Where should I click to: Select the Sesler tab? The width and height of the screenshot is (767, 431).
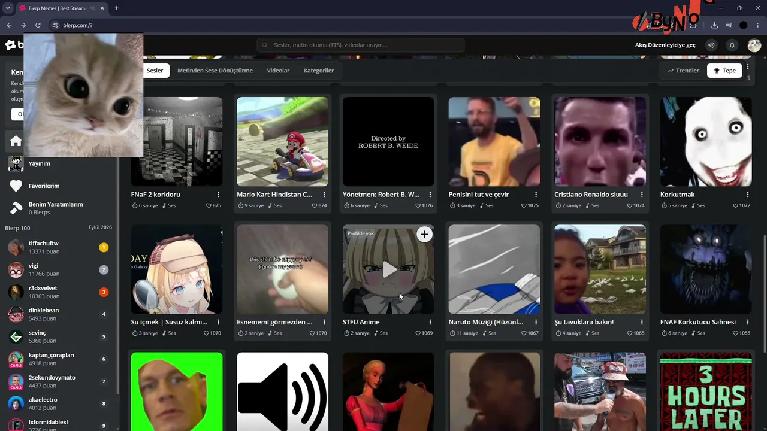tap(155, 71)
